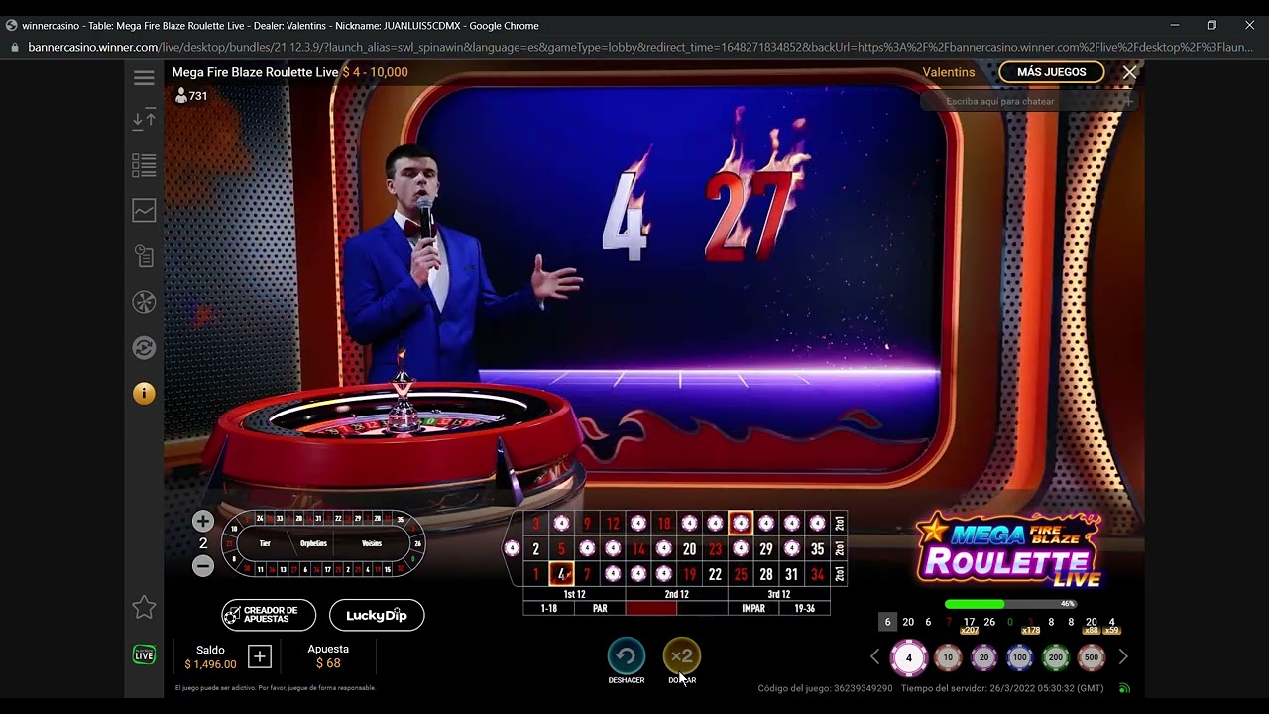Click the middle row 2to1 column bet
Screen dimensions: 1269x714
839,548
